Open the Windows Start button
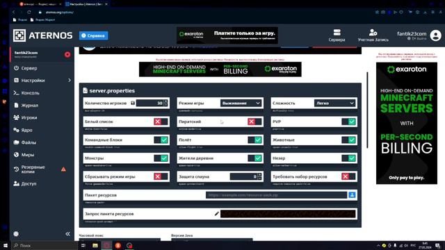Screen dimensions: 445x250 5,245
